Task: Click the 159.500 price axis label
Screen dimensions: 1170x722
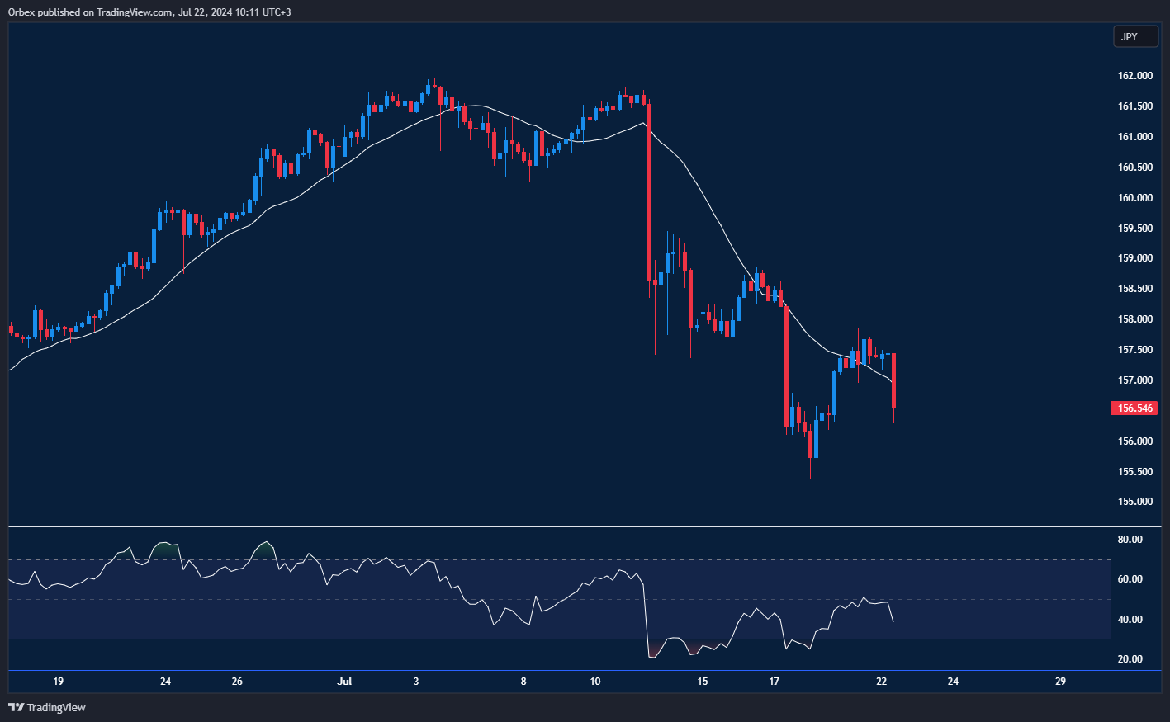Action: pyautogui.click(x=1135, y=229)
